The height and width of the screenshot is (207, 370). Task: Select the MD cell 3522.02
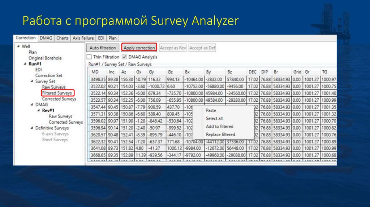(x=98, y=87)
